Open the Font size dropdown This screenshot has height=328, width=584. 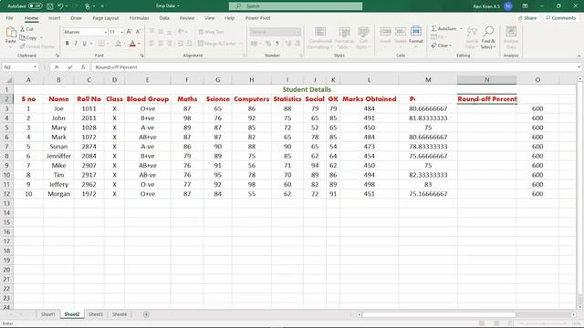click(121, 33)
